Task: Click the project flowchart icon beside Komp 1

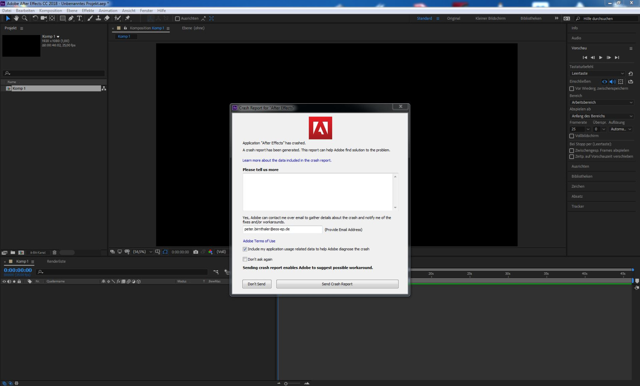Action: 104,88
